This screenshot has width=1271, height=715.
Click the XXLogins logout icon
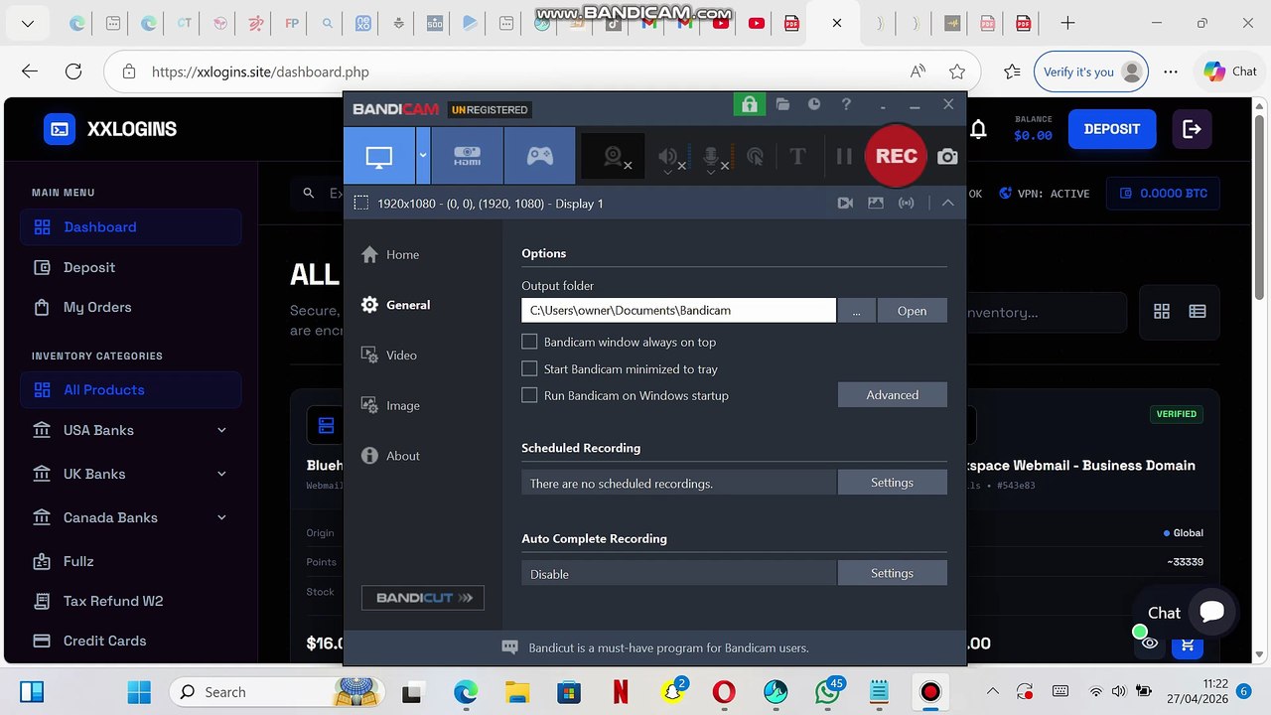pos(1192,129)
